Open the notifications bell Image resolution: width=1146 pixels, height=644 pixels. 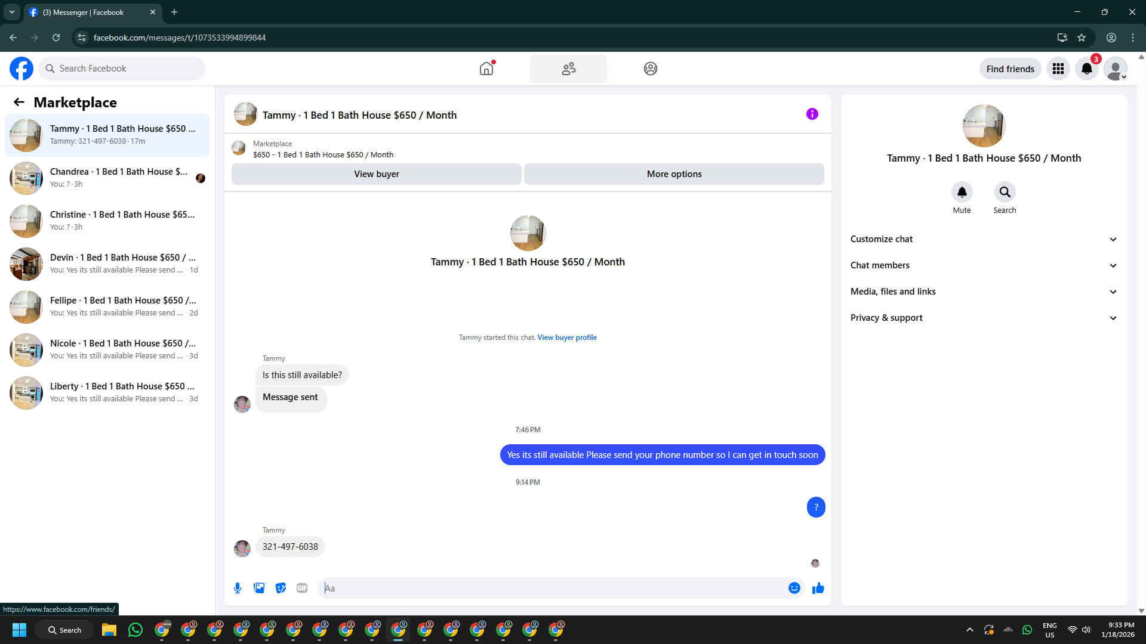tap(1086, 69)
